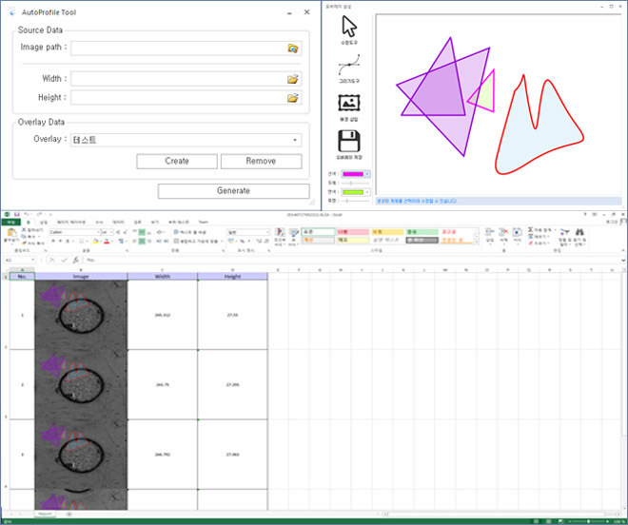Collapse the Excel ribbon
This screenshot has width=628, height=525.
pyautogui.click(x=623, y=251)
